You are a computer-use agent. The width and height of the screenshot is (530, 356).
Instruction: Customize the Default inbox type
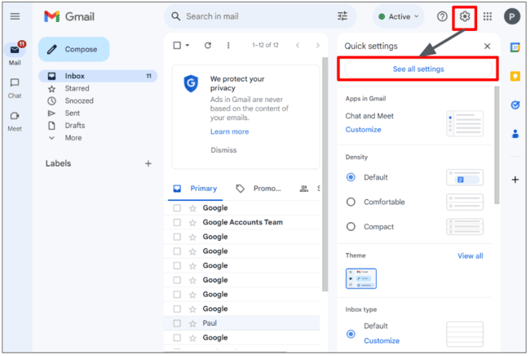coord(382,341)
